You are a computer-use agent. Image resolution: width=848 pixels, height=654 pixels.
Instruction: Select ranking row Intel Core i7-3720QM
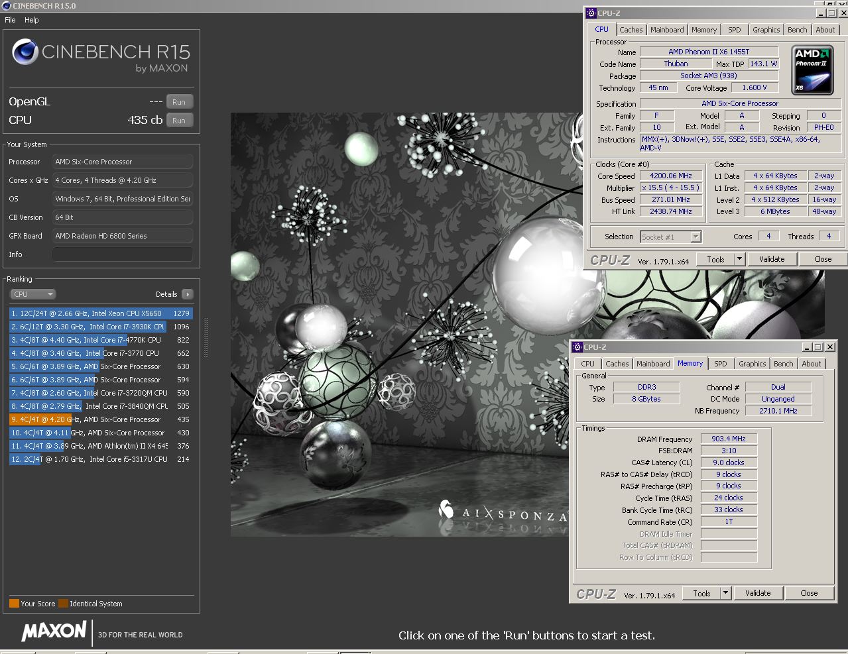(100, 393)
